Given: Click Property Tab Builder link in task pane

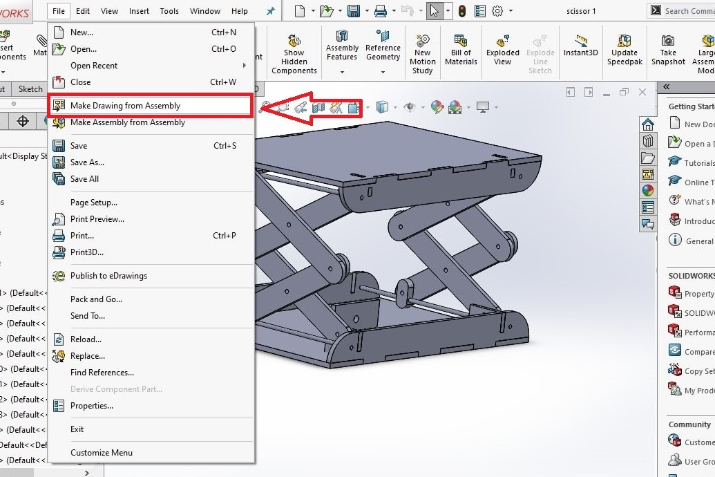Looking at the screenshot, I should [x=691, y=293].
